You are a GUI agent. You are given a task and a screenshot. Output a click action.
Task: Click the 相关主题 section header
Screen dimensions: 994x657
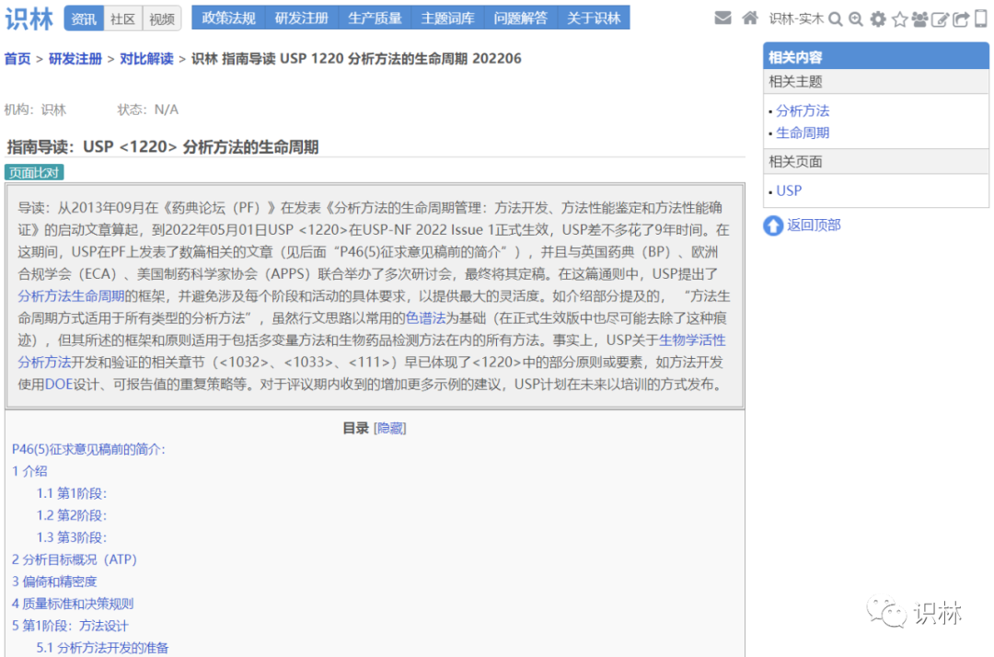pyautogui.click(x=876, y=82)
